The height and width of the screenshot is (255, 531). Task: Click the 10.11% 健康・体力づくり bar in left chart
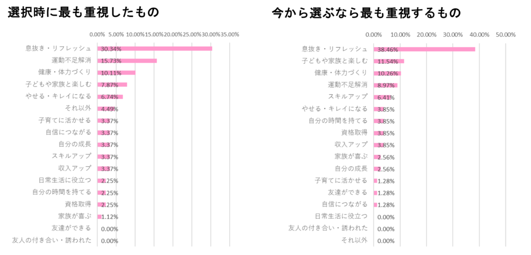[x=117, y=73]
